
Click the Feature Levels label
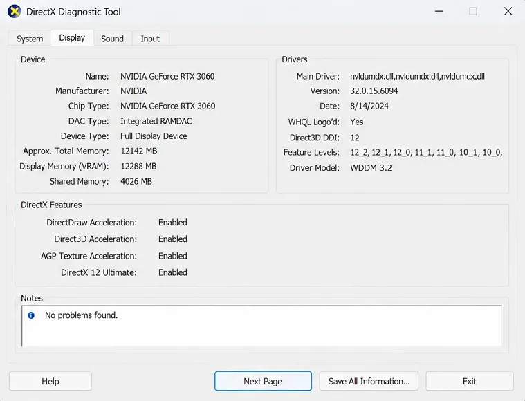[x=311, y=153]
